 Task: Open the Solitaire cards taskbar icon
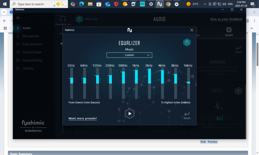tap(134, 4)
